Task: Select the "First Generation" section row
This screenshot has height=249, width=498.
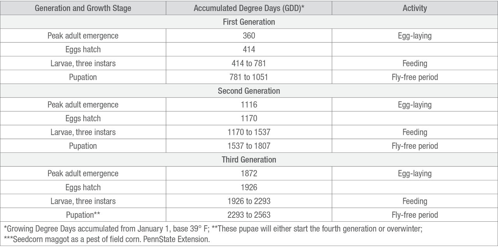Action: (x=249, y=22)
